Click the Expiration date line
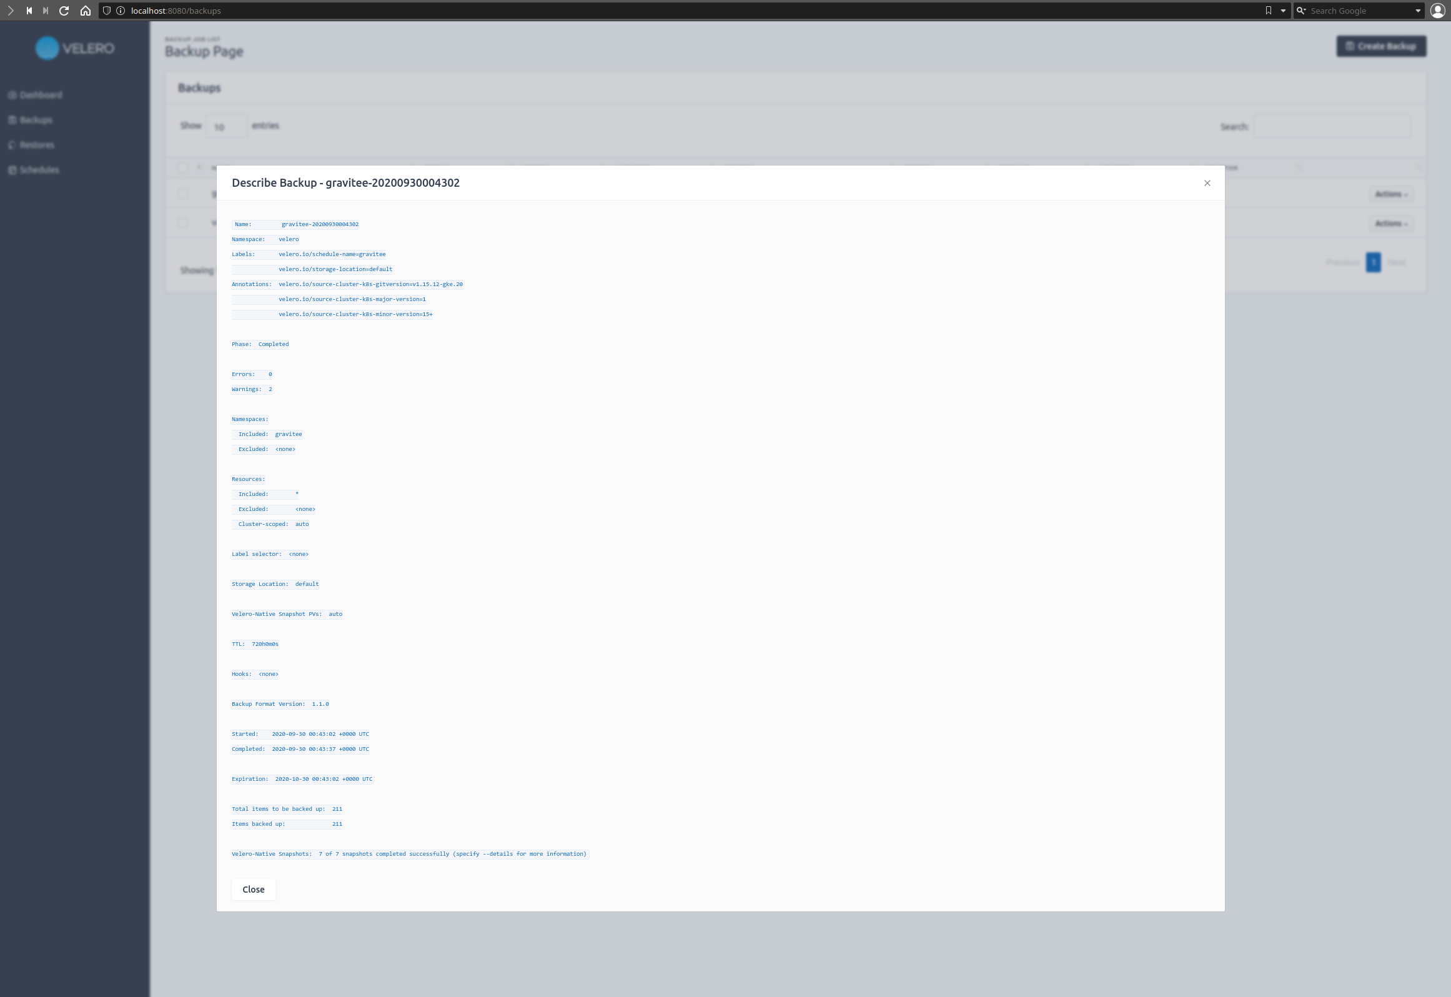The image size is (1451, 997). (302, 779)
